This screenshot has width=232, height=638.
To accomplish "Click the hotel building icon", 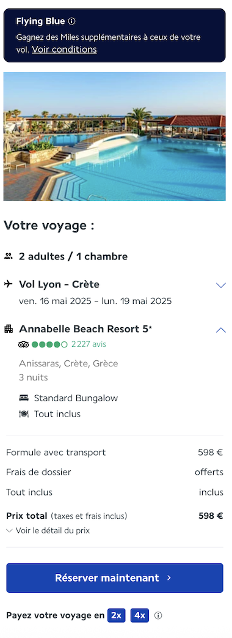I will click(9, 328).
